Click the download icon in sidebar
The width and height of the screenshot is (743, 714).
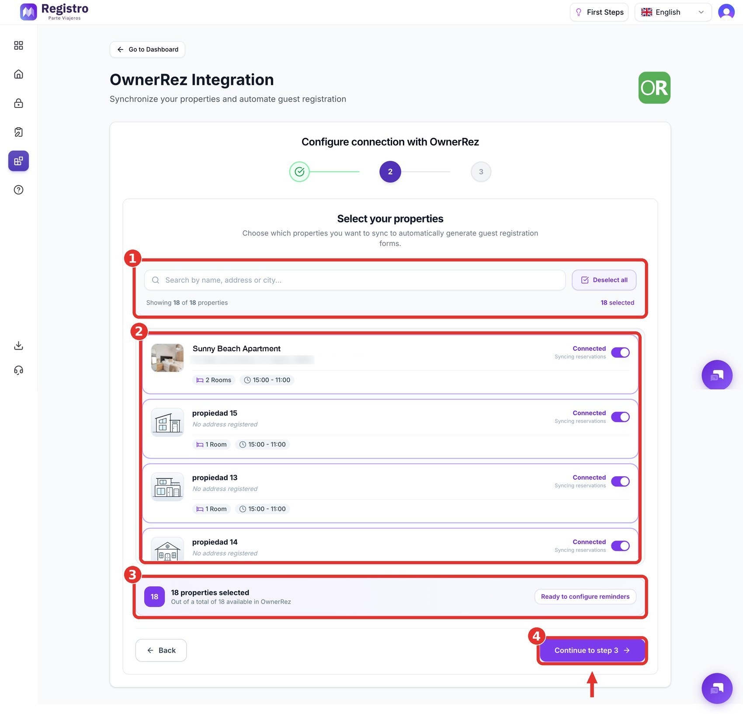pos(18,346)
